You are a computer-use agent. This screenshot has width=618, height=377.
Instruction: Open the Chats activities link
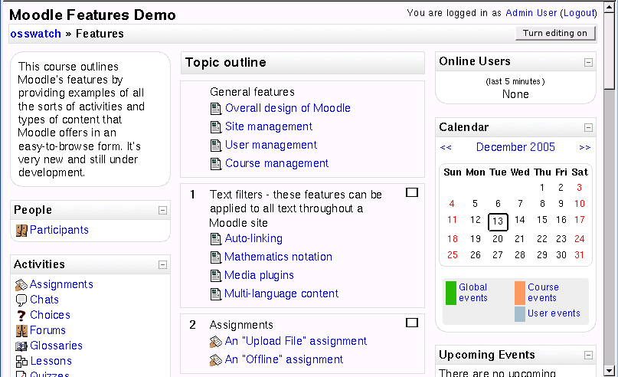click(x=44, y=300)
